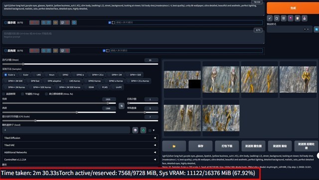Click the Save button below the gallery
The width and height of the screenshot is (319, 180).
pos(200,146)
